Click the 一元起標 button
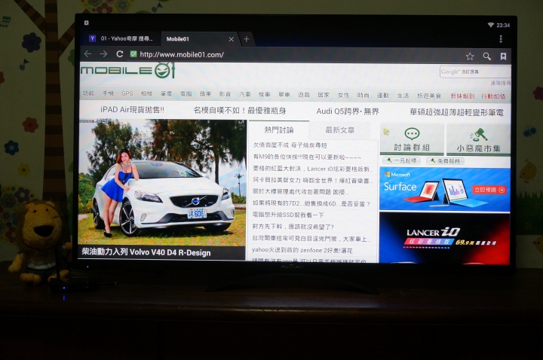The image size is (543, 360). coord(402,161)
